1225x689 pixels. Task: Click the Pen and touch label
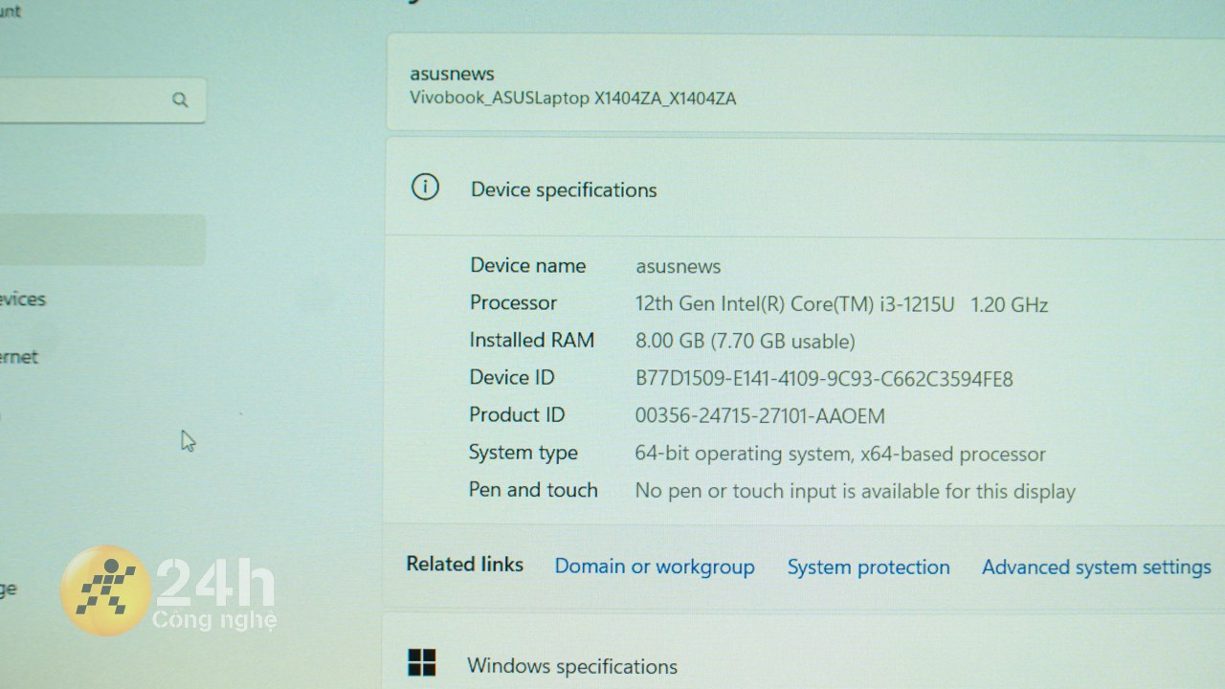pyautogui.click(x=533, y=489)
